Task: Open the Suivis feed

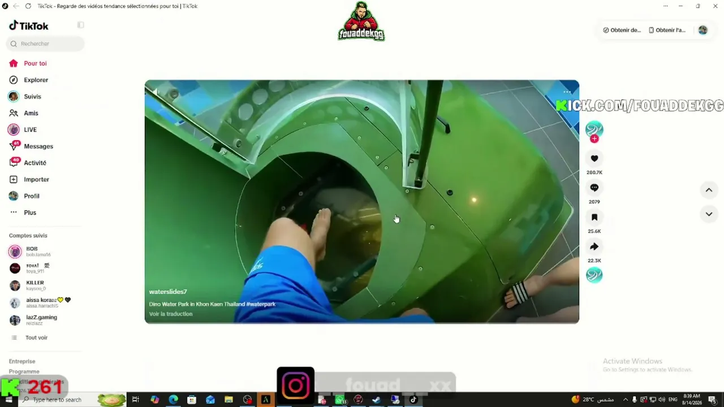Action: pyautogui.click(x=32, y=97)
